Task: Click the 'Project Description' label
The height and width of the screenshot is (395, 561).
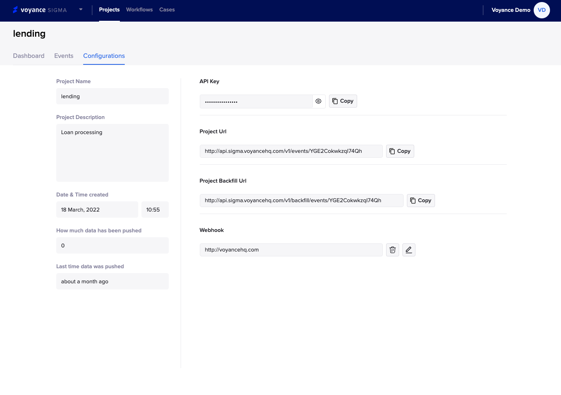Action: (x=80, y=117)
